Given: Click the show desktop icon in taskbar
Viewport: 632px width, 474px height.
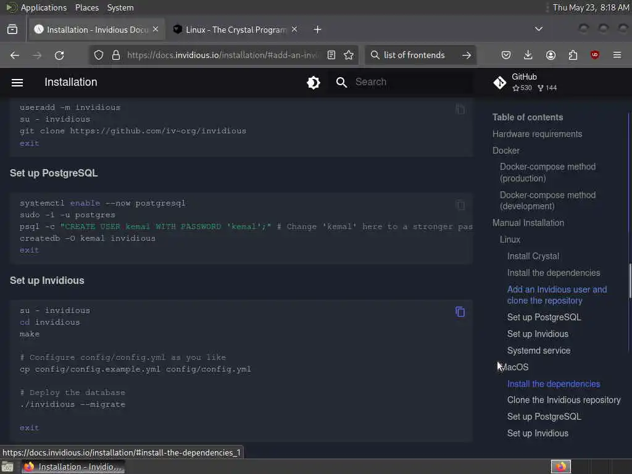Looking at the screenshot, I should [x=7, y=467].
